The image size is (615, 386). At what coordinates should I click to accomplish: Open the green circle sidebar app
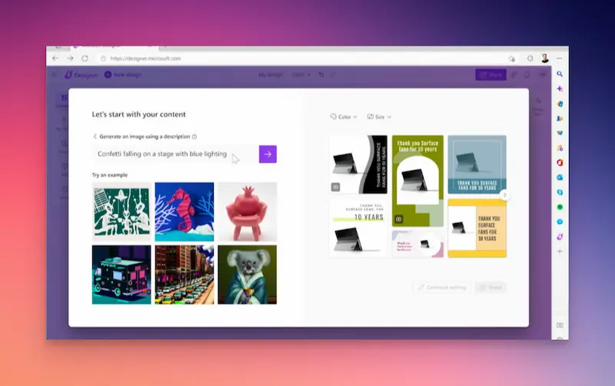(x=560, y=207)
